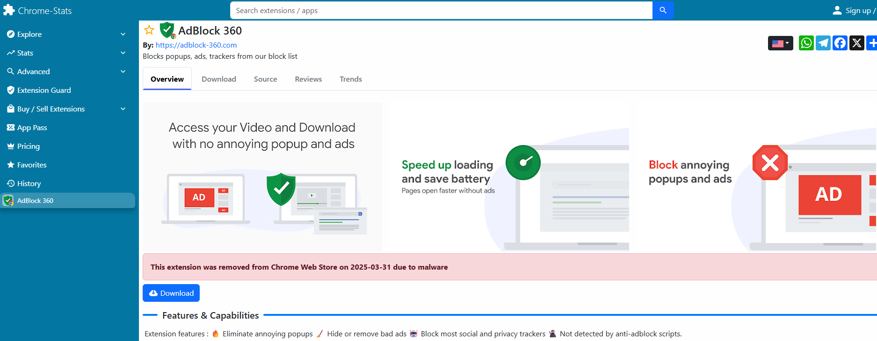Click the Pricing crown icon

[x=11, y=146]
